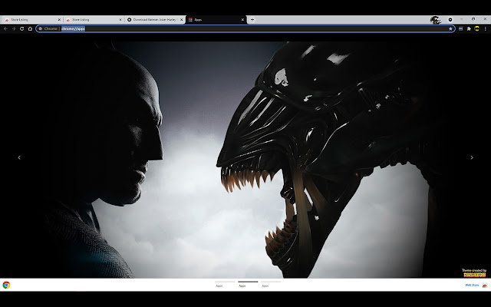Screen dimensions: 491x307
Task: Switch to the Download Batman Joker Harley tab
Action: 154,20
